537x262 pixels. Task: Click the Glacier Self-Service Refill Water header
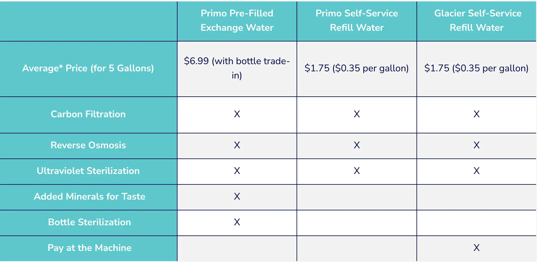(476, 21)
